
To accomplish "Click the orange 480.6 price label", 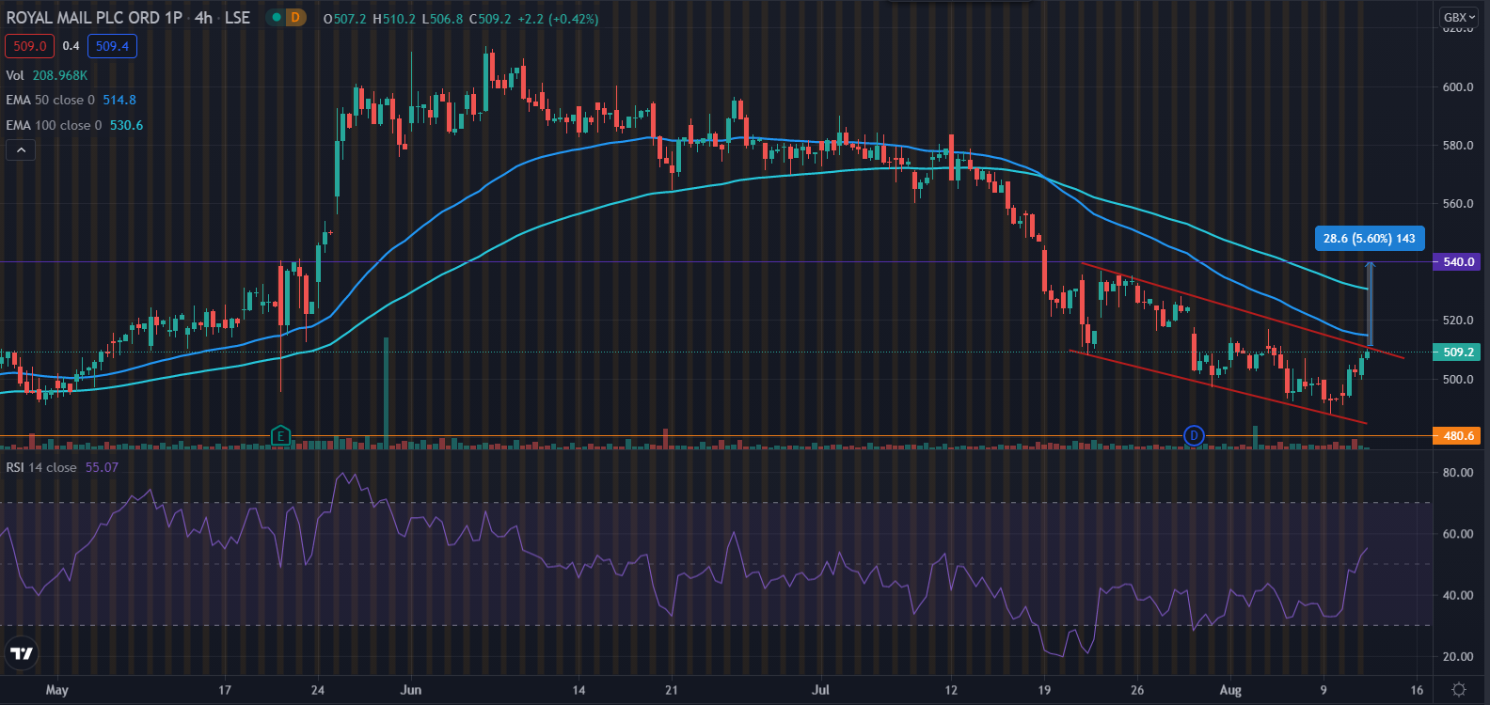I will [1457, 435].
